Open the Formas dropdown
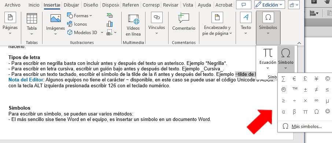 80,16
